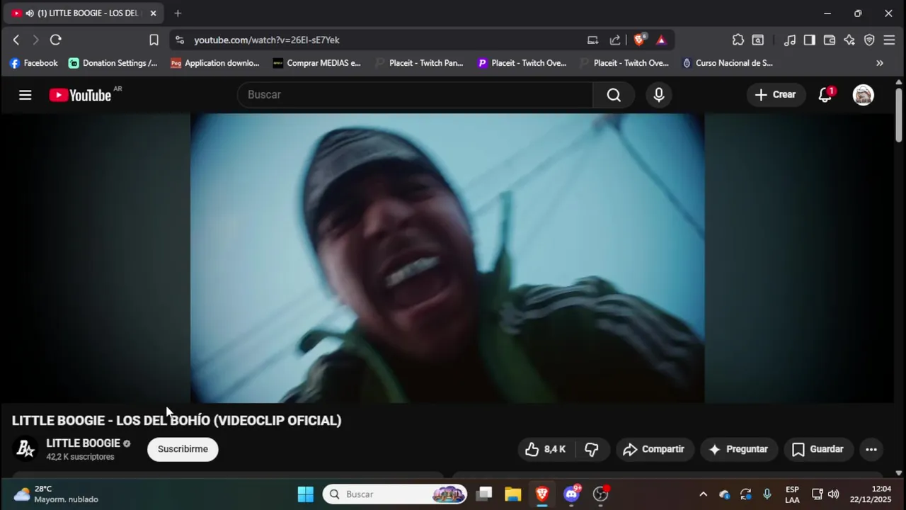
Task: Share page icon in address bar
Action: coord(615,40)
